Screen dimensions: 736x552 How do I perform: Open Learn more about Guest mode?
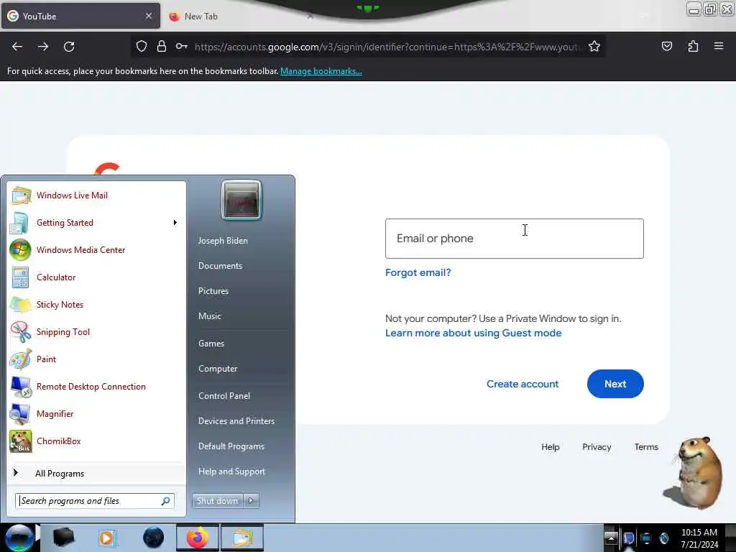coord(473,333)
